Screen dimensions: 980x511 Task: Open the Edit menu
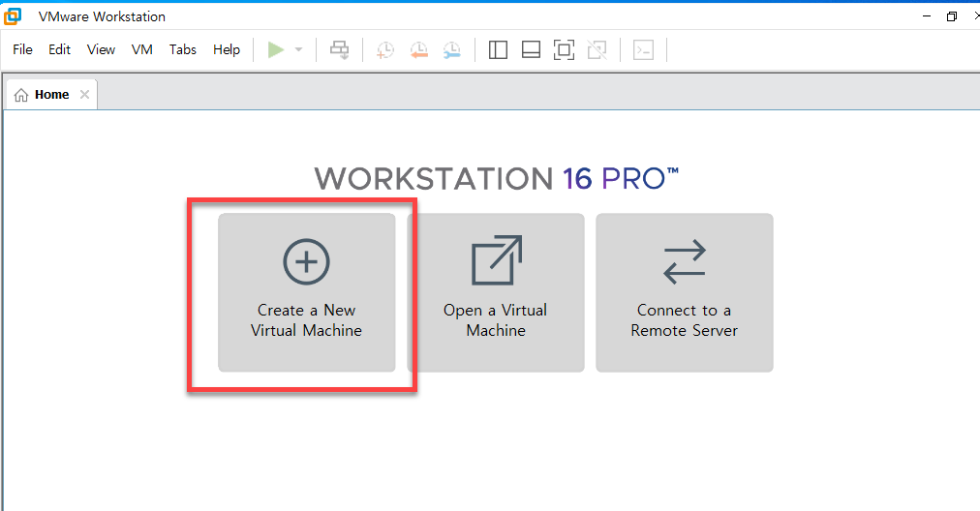[59, 49]
